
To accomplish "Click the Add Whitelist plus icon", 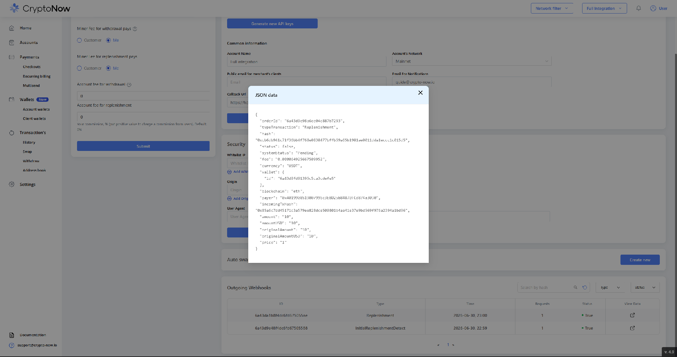I will [229, 172].
